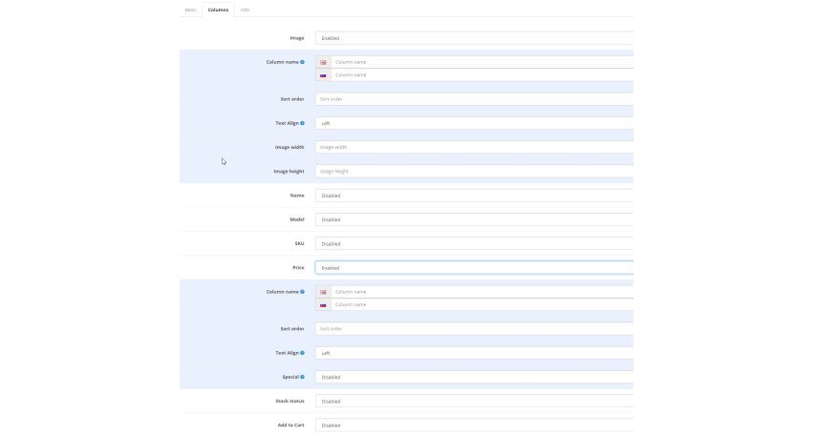Open the Model column status dropdown
Screen dimensions: 814x435
[x=474, y=219]
